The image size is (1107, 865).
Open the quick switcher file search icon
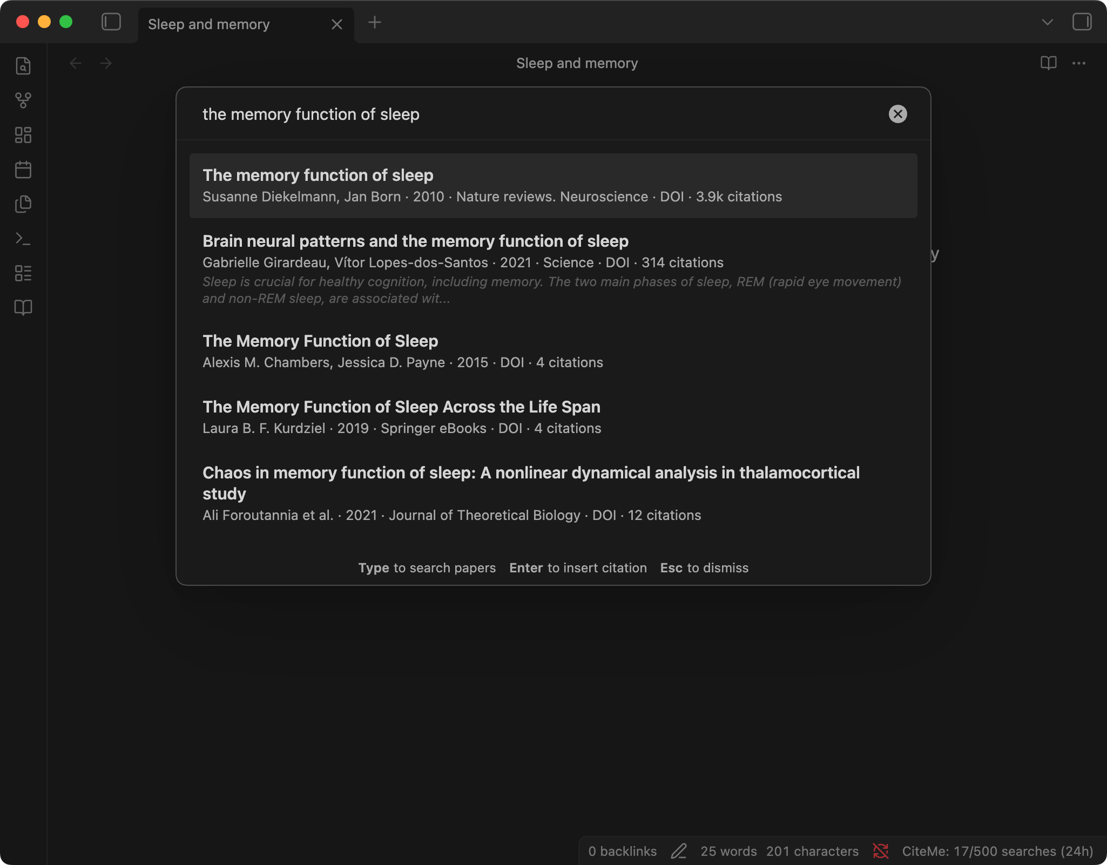pos(23,66)
